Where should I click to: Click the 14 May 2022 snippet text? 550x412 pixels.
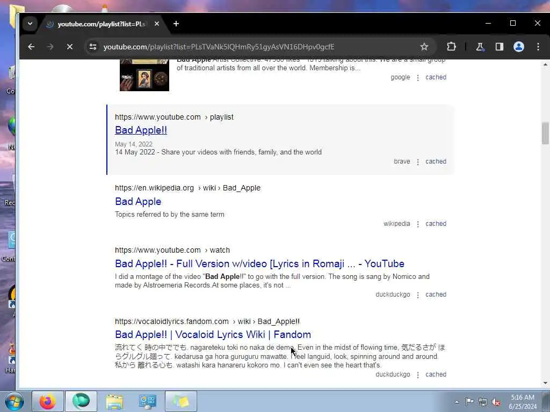tap(218, 152)
